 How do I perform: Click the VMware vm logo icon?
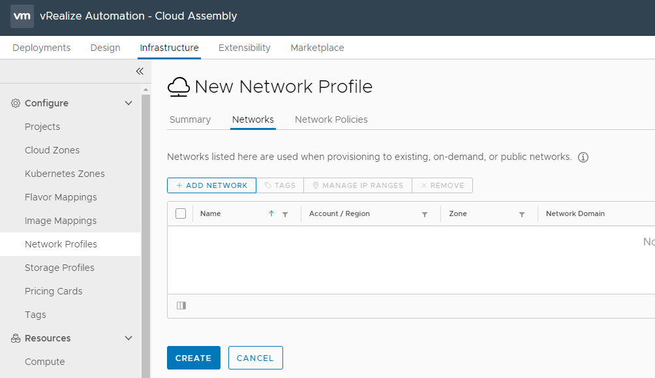(22, 16)
